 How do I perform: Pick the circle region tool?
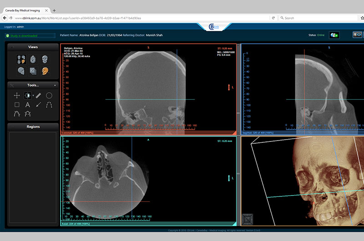coord(49,95)
